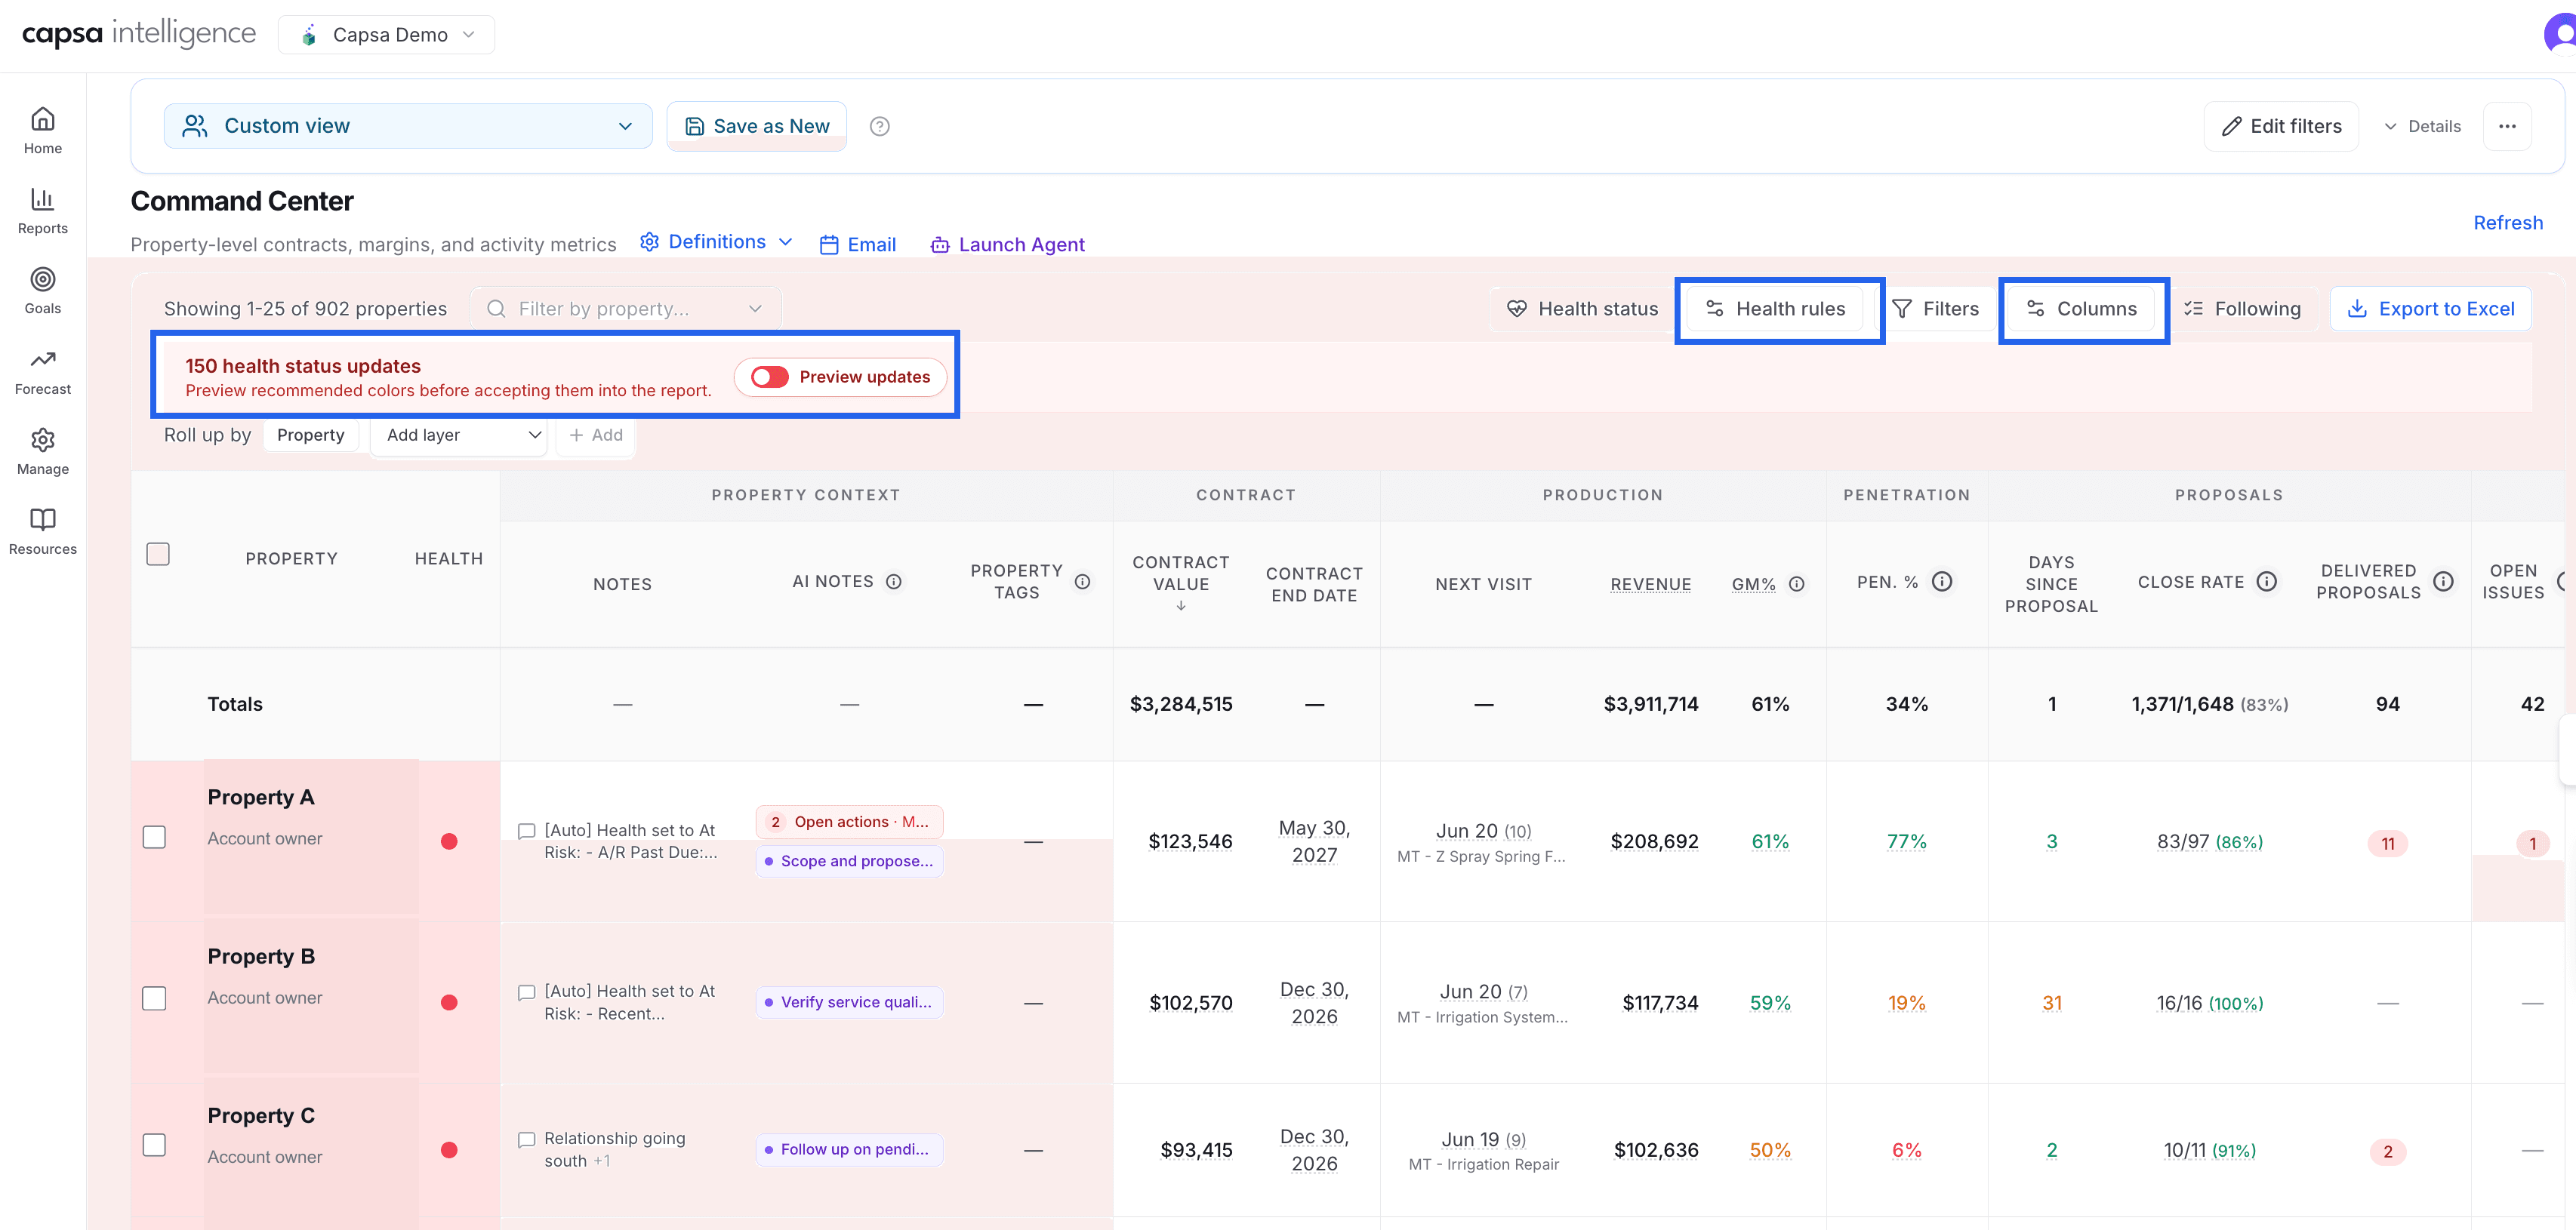The height and width of the screenshot is (1230, 2576).
Task: Tick the select-all header checkbox
Action: pos(158,555)
